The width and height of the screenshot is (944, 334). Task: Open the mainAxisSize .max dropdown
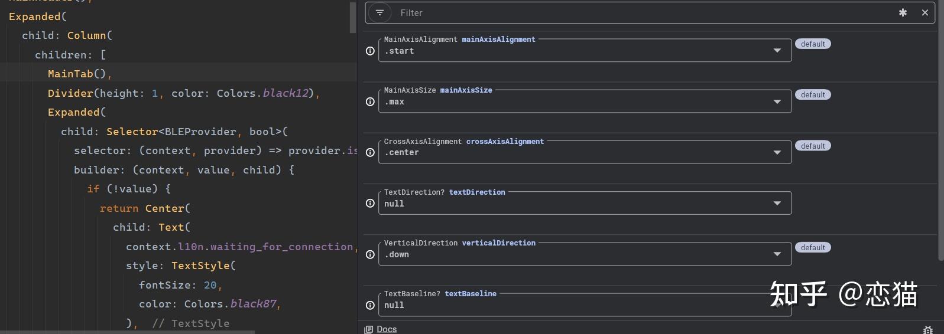585,101
